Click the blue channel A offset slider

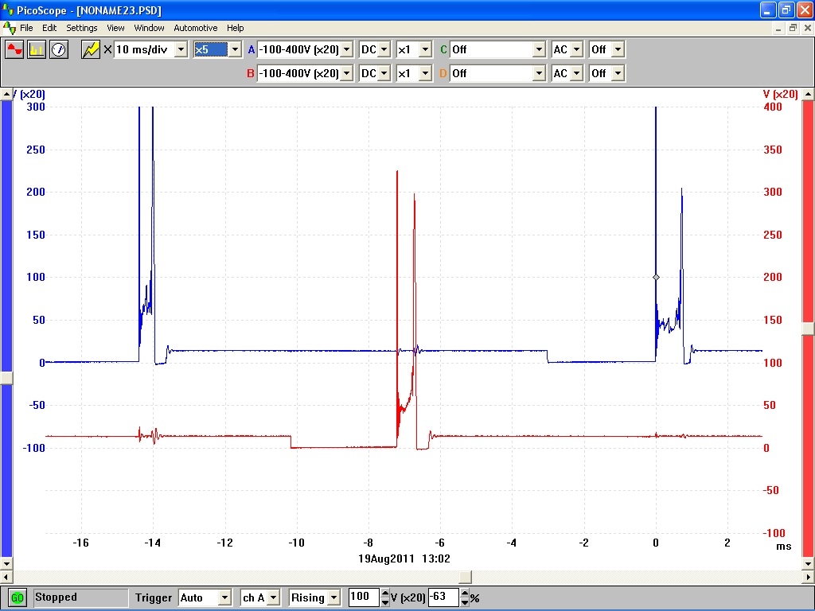(6, 378)
